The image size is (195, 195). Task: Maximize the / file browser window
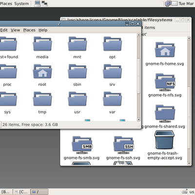point(133,24)
